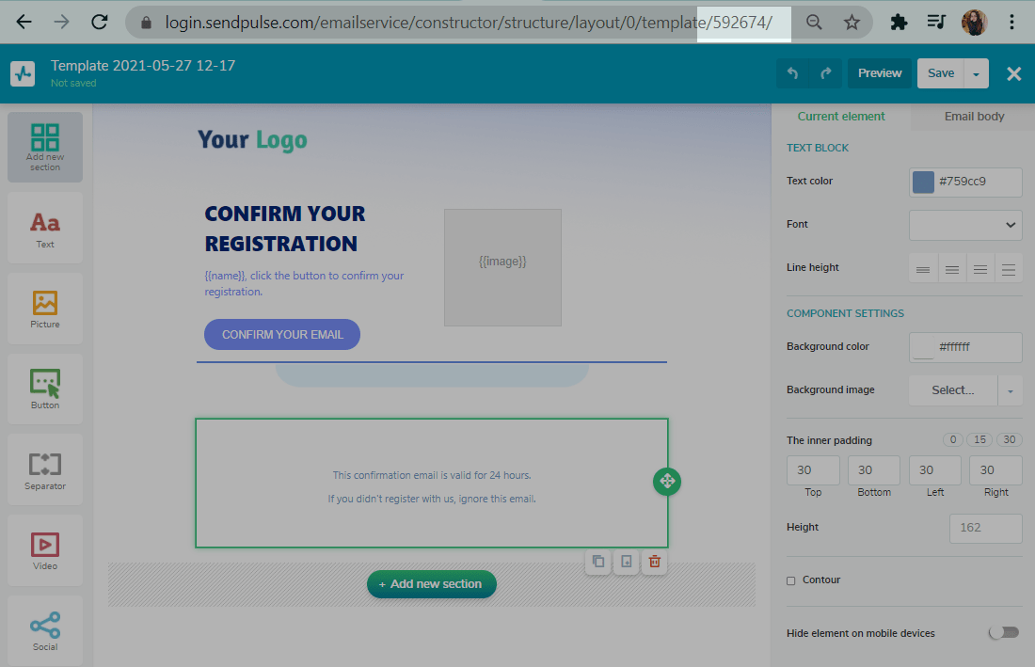Switch to the Current element tab
Image resolution: width=1035 pixels, height=667 pixels.
point(841,117)
